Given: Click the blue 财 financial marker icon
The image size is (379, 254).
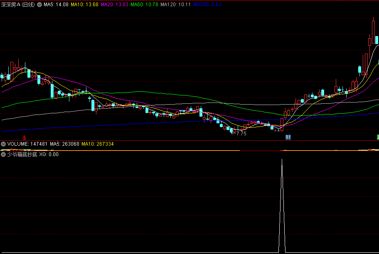Looking at the screenshot, I should coord(288,137).
